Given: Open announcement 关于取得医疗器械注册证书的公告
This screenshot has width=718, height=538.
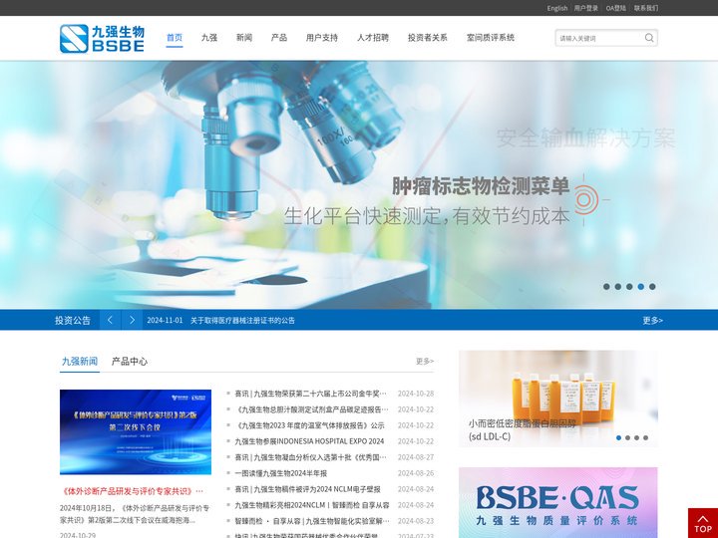Looking at the screenshot, I should coord(242,320).
